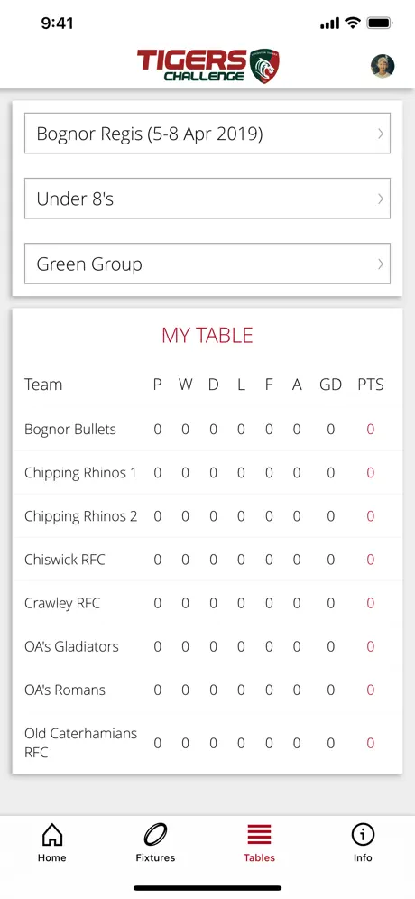Tap the PTS column header
Screen dimensions: 415x899
point(370,385)
